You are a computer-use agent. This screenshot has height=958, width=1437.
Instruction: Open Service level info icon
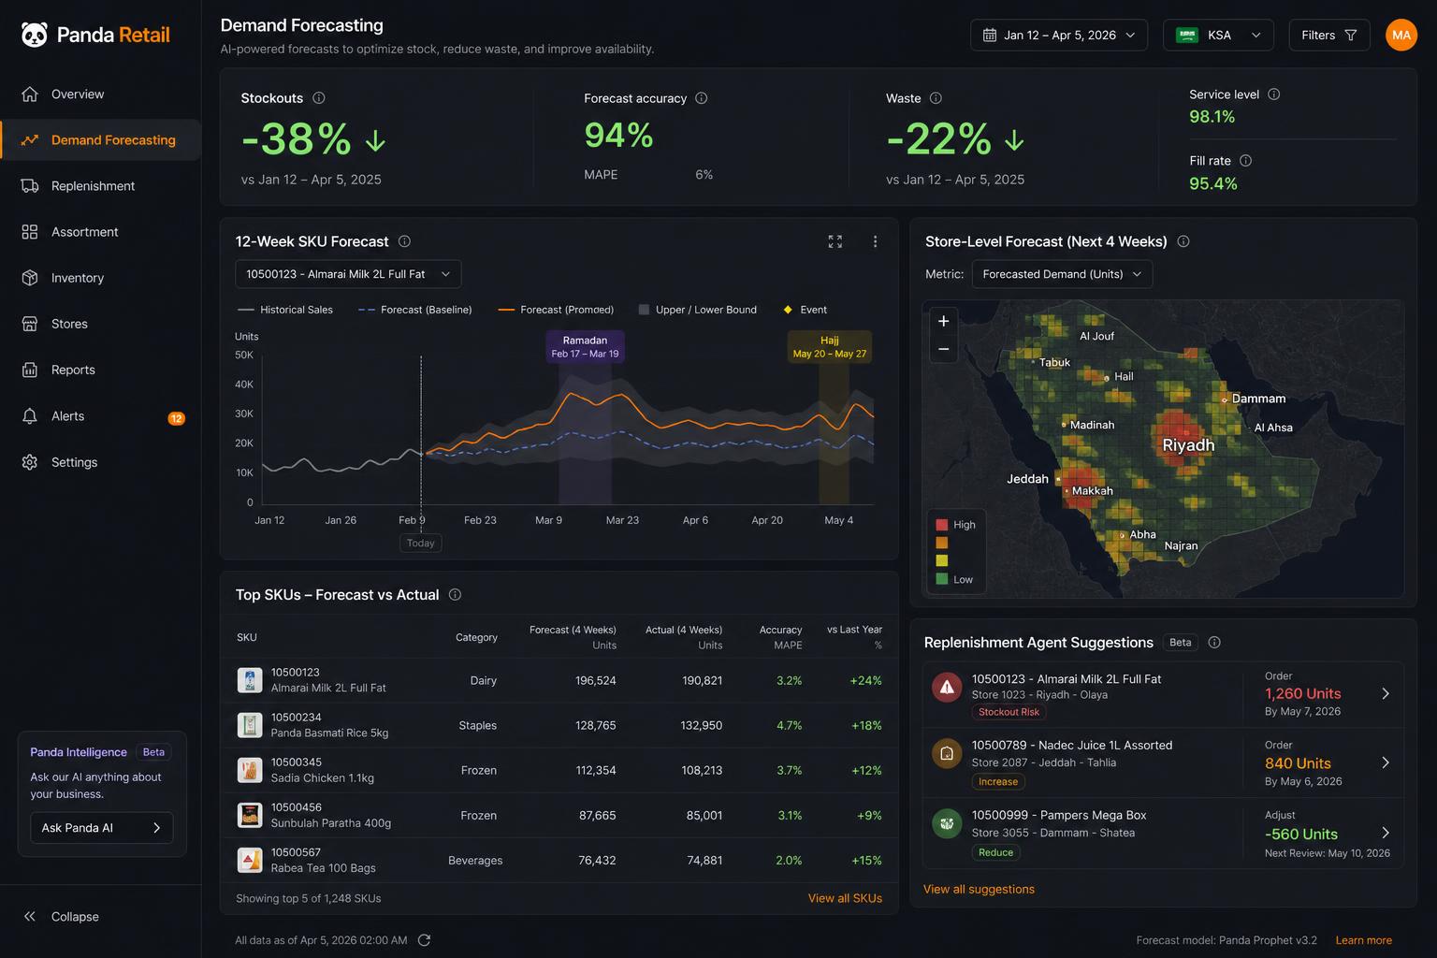click(x=1273, y=94)
